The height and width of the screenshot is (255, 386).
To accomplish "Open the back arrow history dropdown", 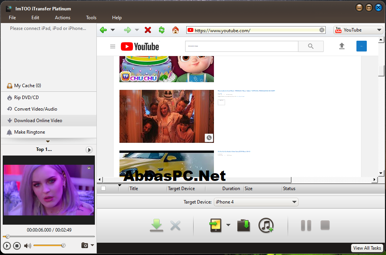I will point(113,30).
